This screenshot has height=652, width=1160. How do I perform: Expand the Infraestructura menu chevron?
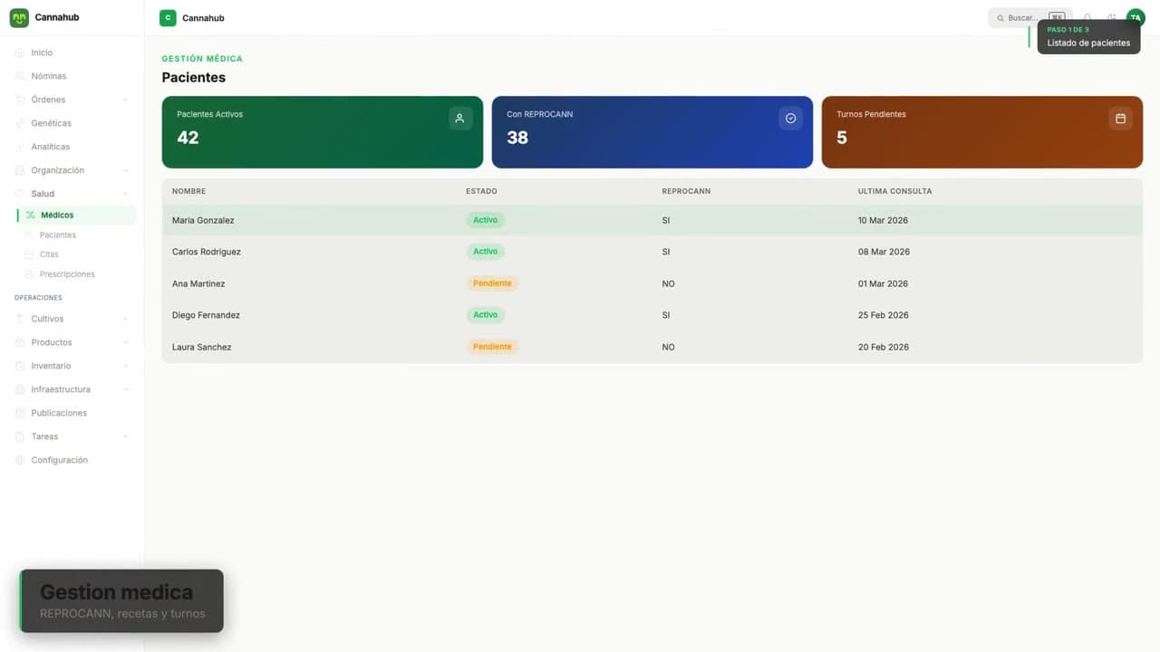coord(125,389)
